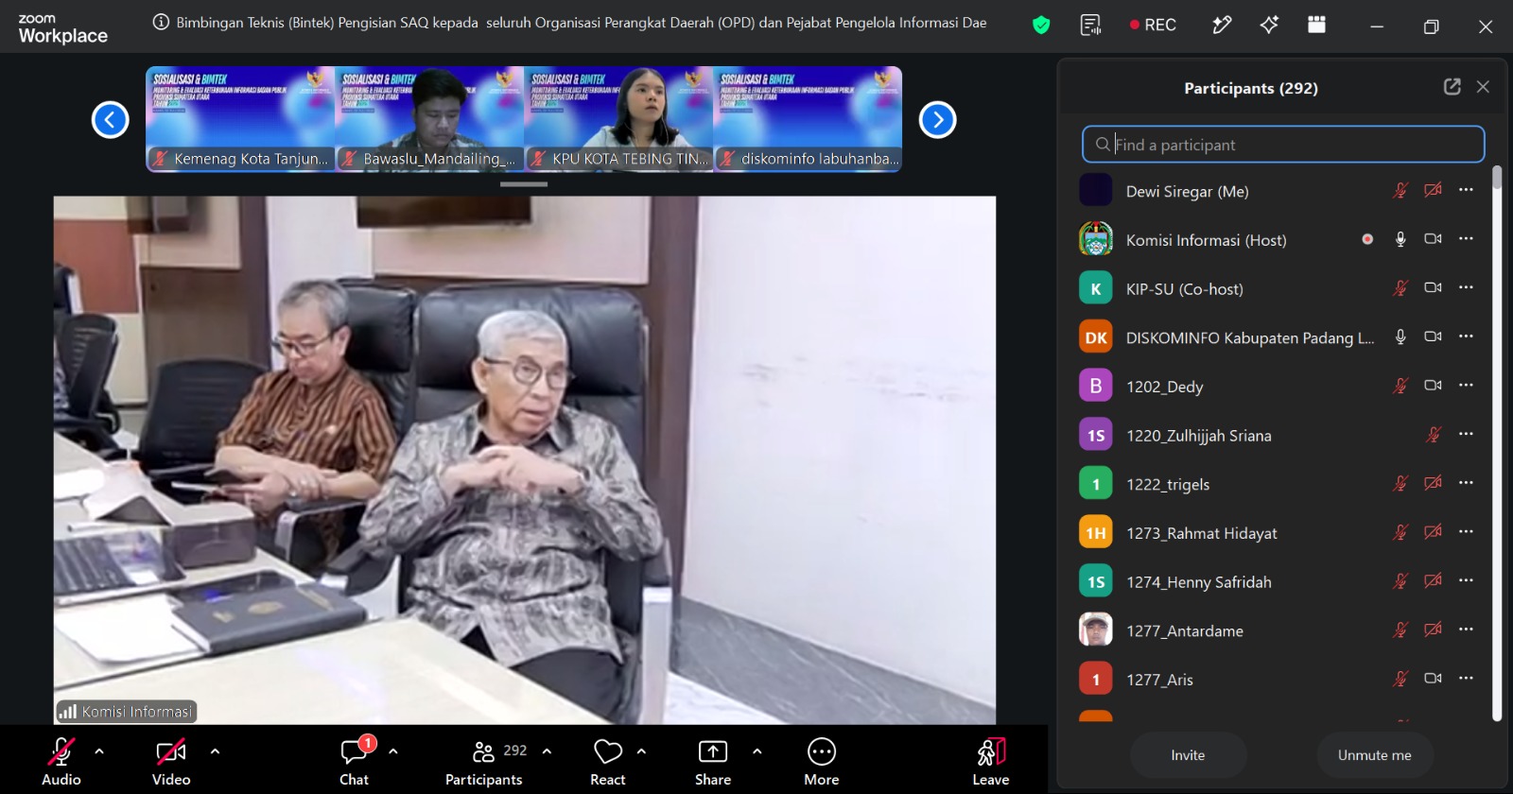1513x794 pixels.
Task: Expand audio options arrow next to Audio
Action: point(99,751)
